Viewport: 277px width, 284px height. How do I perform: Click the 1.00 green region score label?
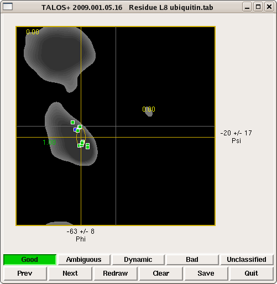pos(49,142)
